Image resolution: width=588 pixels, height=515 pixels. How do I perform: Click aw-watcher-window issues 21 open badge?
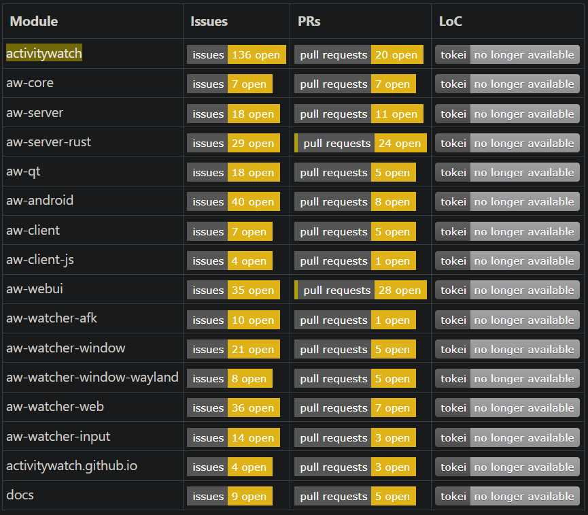click(x=233, y=349)
